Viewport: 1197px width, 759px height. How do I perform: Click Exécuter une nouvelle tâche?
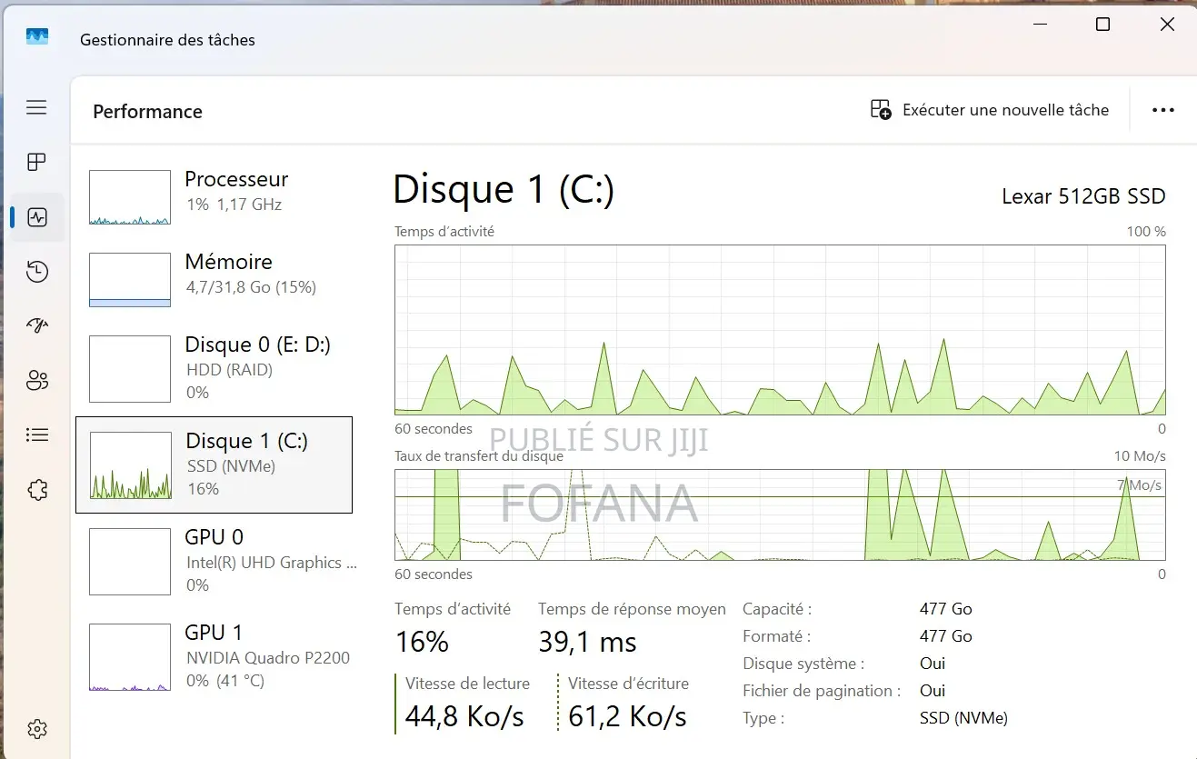1004,109
